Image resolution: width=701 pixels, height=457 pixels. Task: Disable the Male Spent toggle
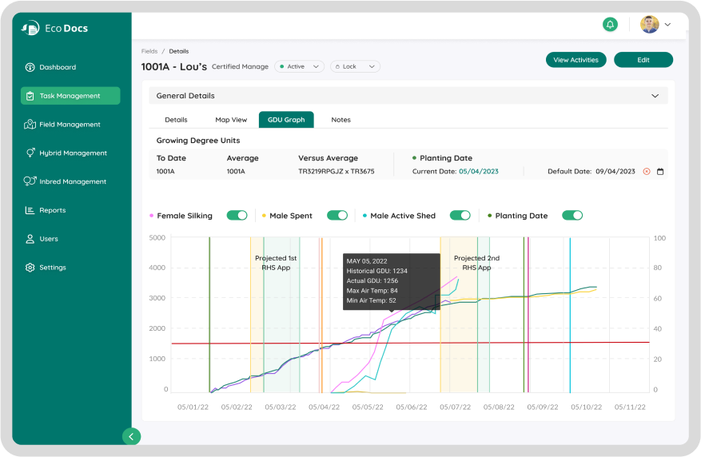(337, 216)
